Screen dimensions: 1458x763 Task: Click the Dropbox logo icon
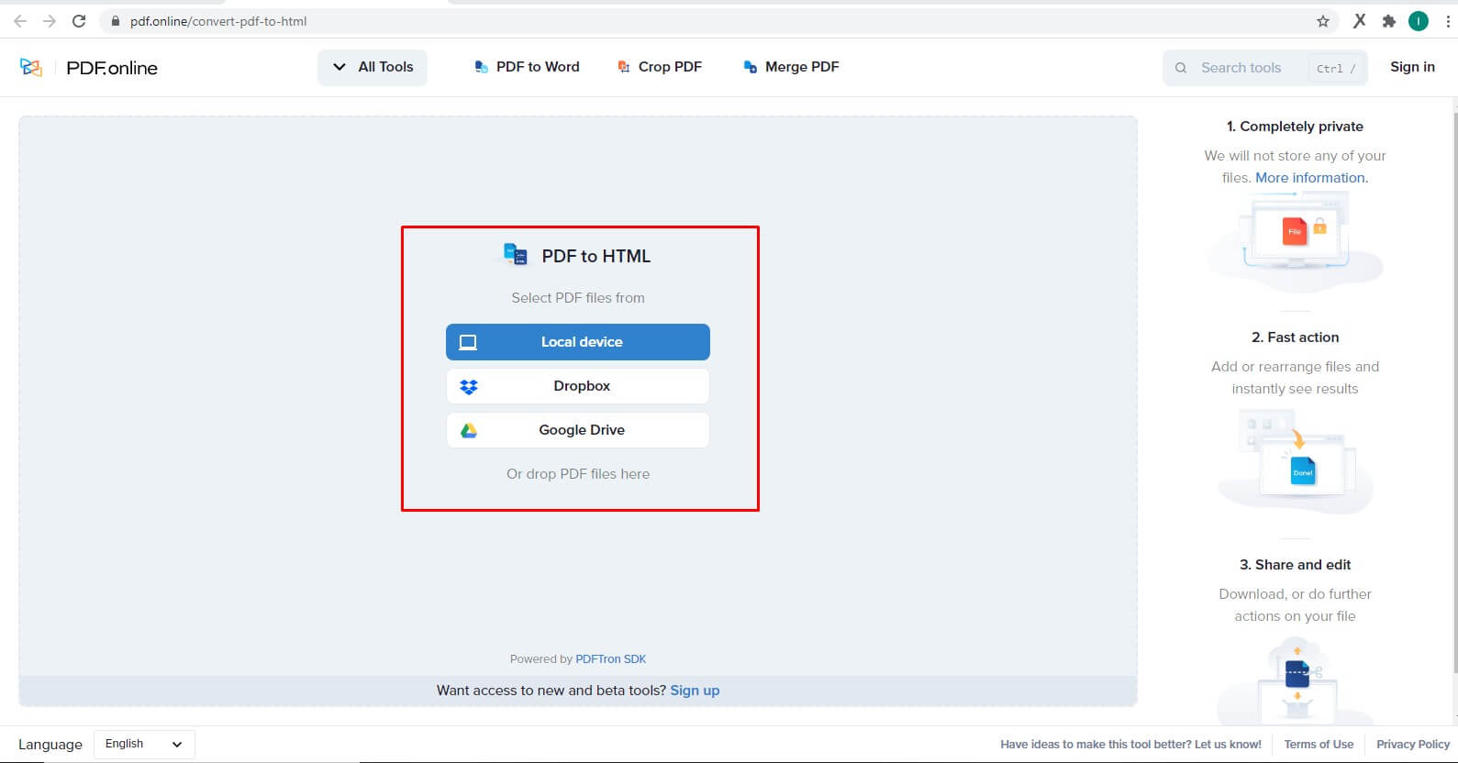pos(469,386)
